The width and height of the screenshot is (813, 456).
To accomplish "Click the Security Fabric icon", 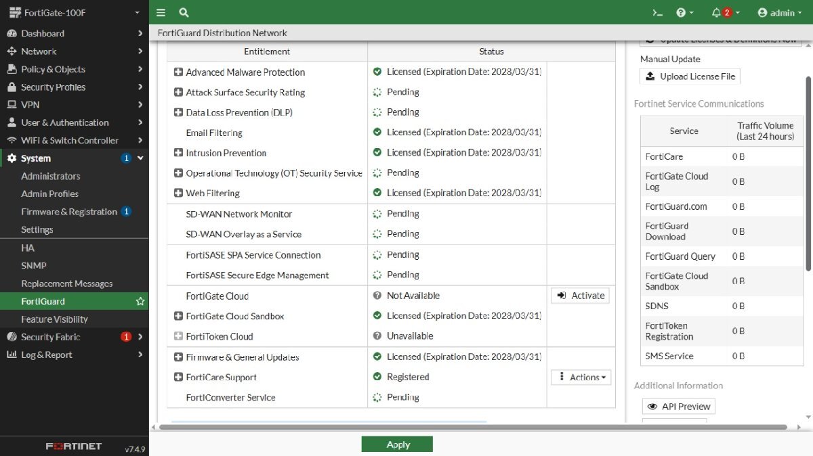I will tap(11, 337).
